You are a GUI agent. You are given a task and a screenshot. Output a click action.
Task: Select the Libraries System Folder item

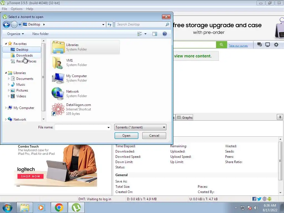(85, 47)
